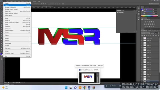The width and height of the screenshot is (160, 90).
Task: Add a Levels adjustment
Action: pos(147,22)
